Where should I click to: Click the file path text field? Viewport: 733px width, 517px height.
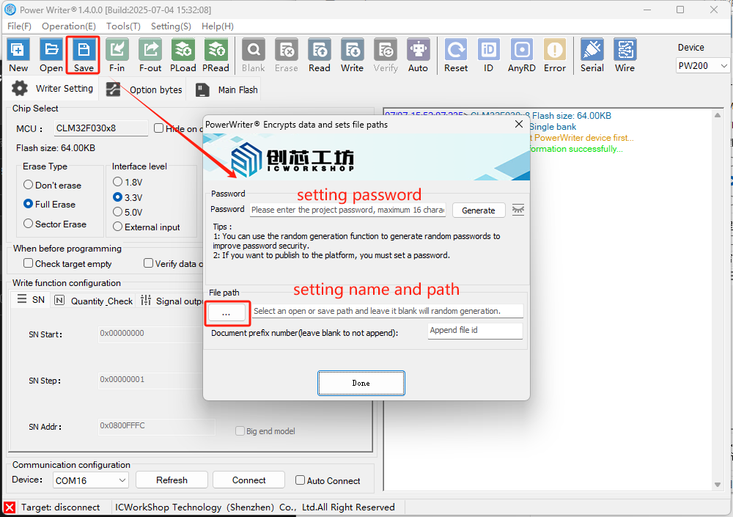pos(387,311)
